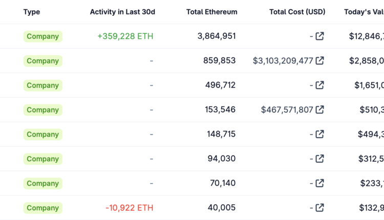Select the +359,228 ETH activity value
The height and width of the screenshot is (220, 384).
125,36
